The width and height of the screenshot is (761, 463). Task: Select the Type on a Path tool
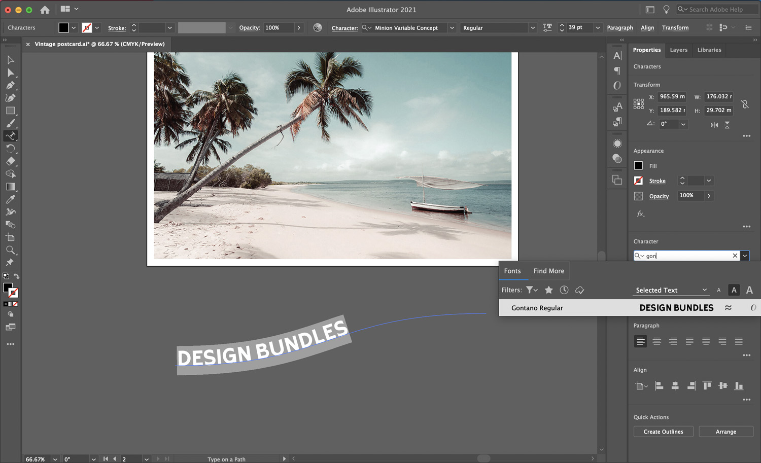[x=10, y=136]
